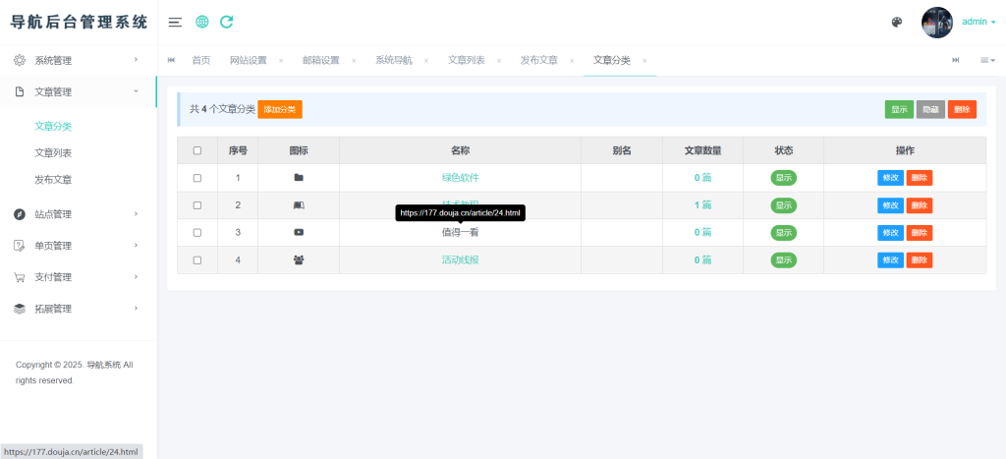Click the 1 篇 article count
This screenshot has width=1006, height=459.
coord(702,205)
